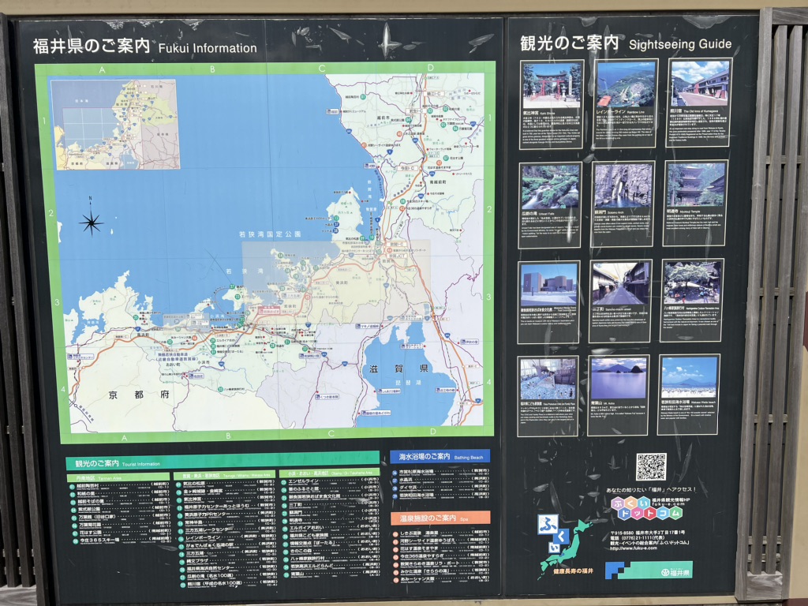This screenshot has width=808, height=606.
Task: Select the ふくいドットコム hexagon logo
Action: 646,508
